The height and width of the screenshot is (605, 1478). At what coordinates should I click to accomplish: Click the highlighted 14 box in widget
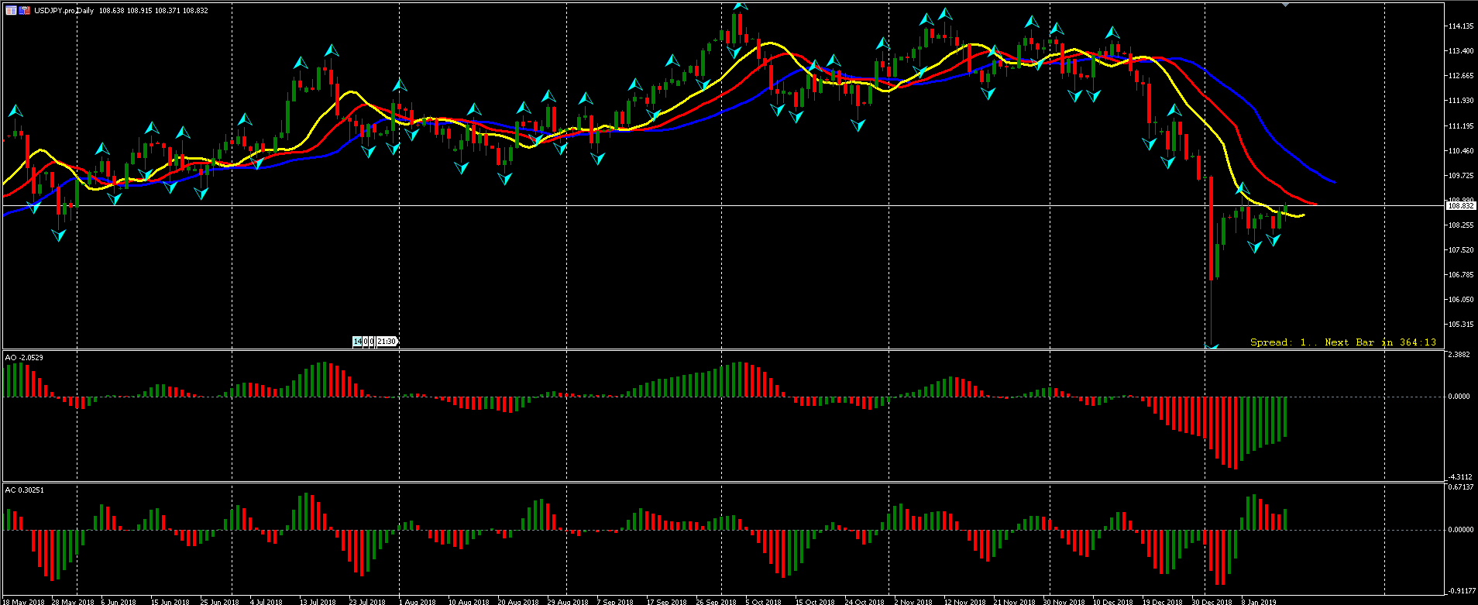358,342
